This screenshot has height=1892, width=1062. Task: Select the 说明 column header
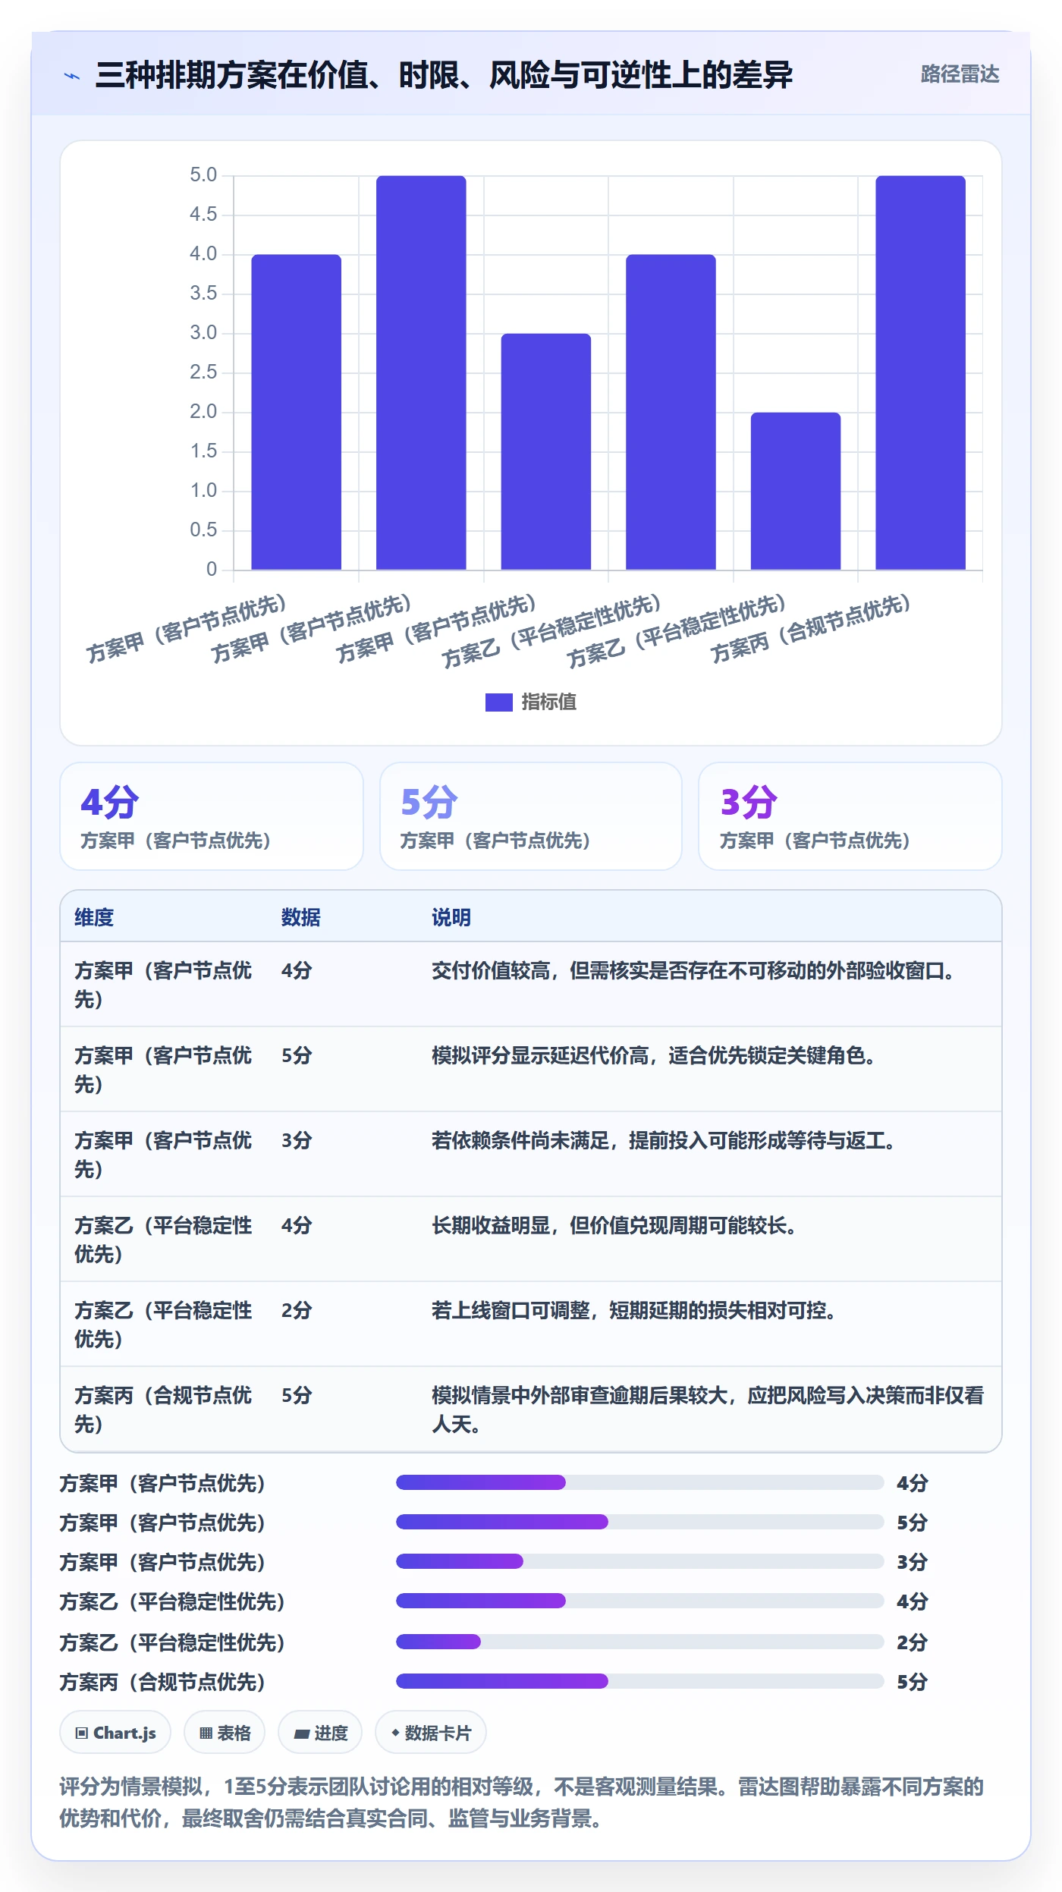(451, 917)
